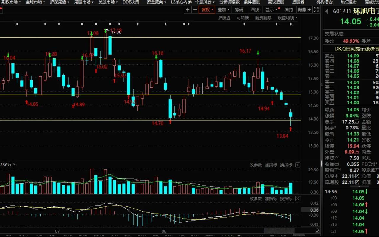The width and height of the screenshot is (379, 237).
Task: Toggle the 融资融券 overlay
Action: click(x=263, y=18)
